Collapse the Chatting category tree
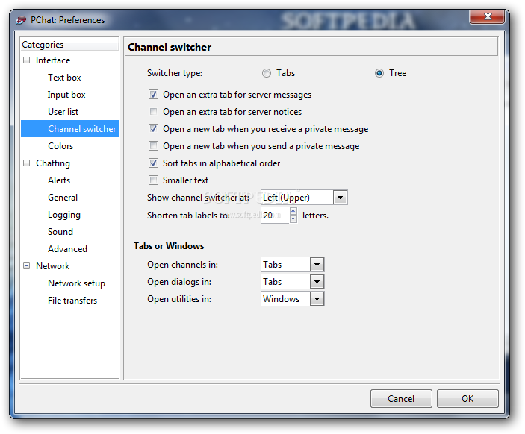 click(x=26, y=163)
